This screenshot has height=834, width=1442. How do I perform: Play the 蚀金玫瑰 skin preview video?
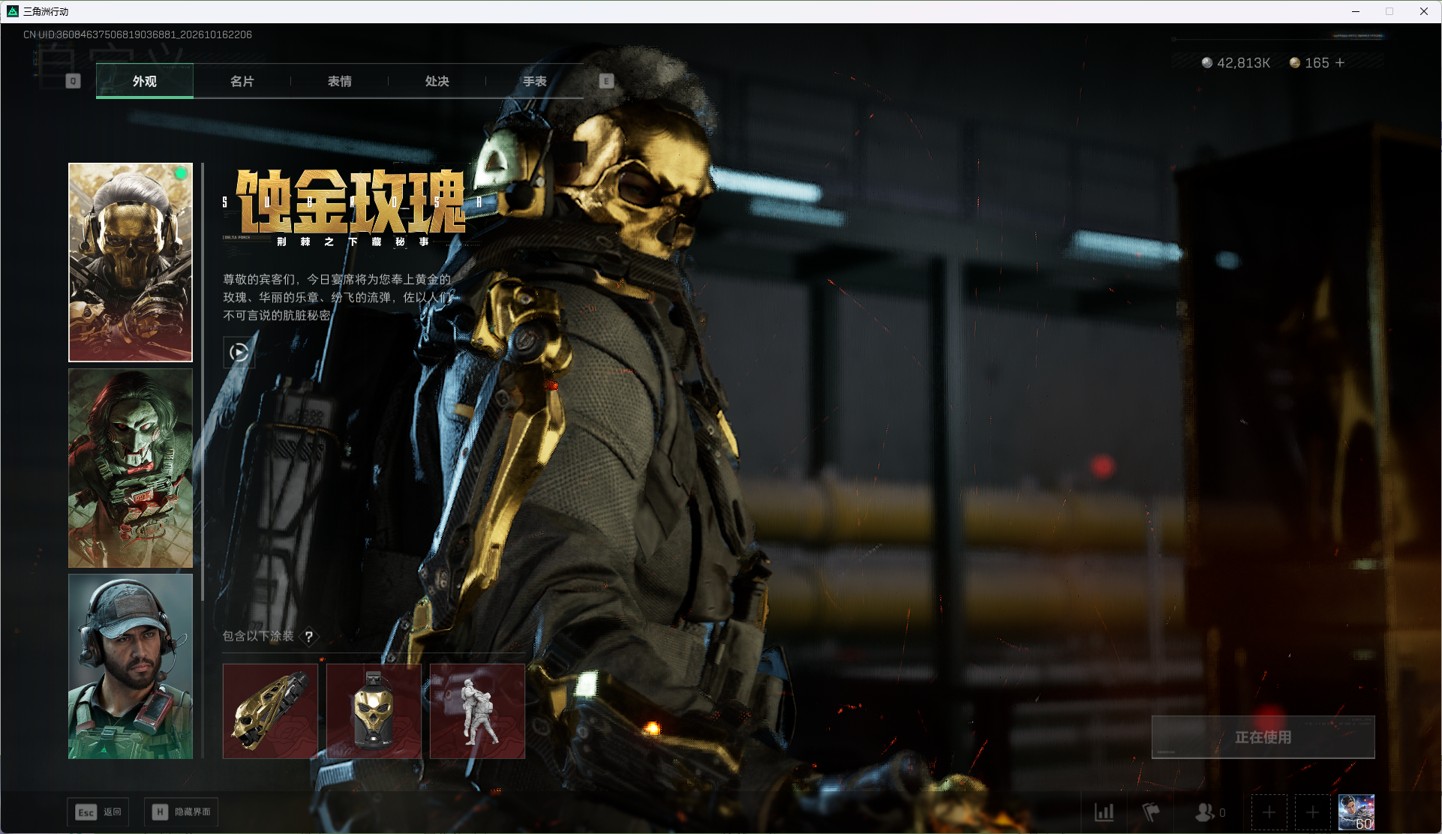[239, 352]
